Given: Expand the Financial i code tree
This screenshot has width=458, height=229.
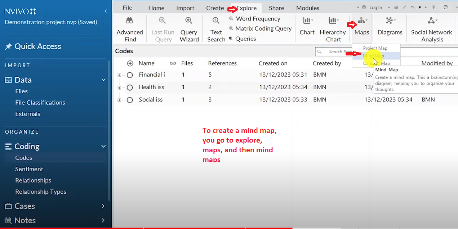Looking at the screenshot, I should [119, 75].
